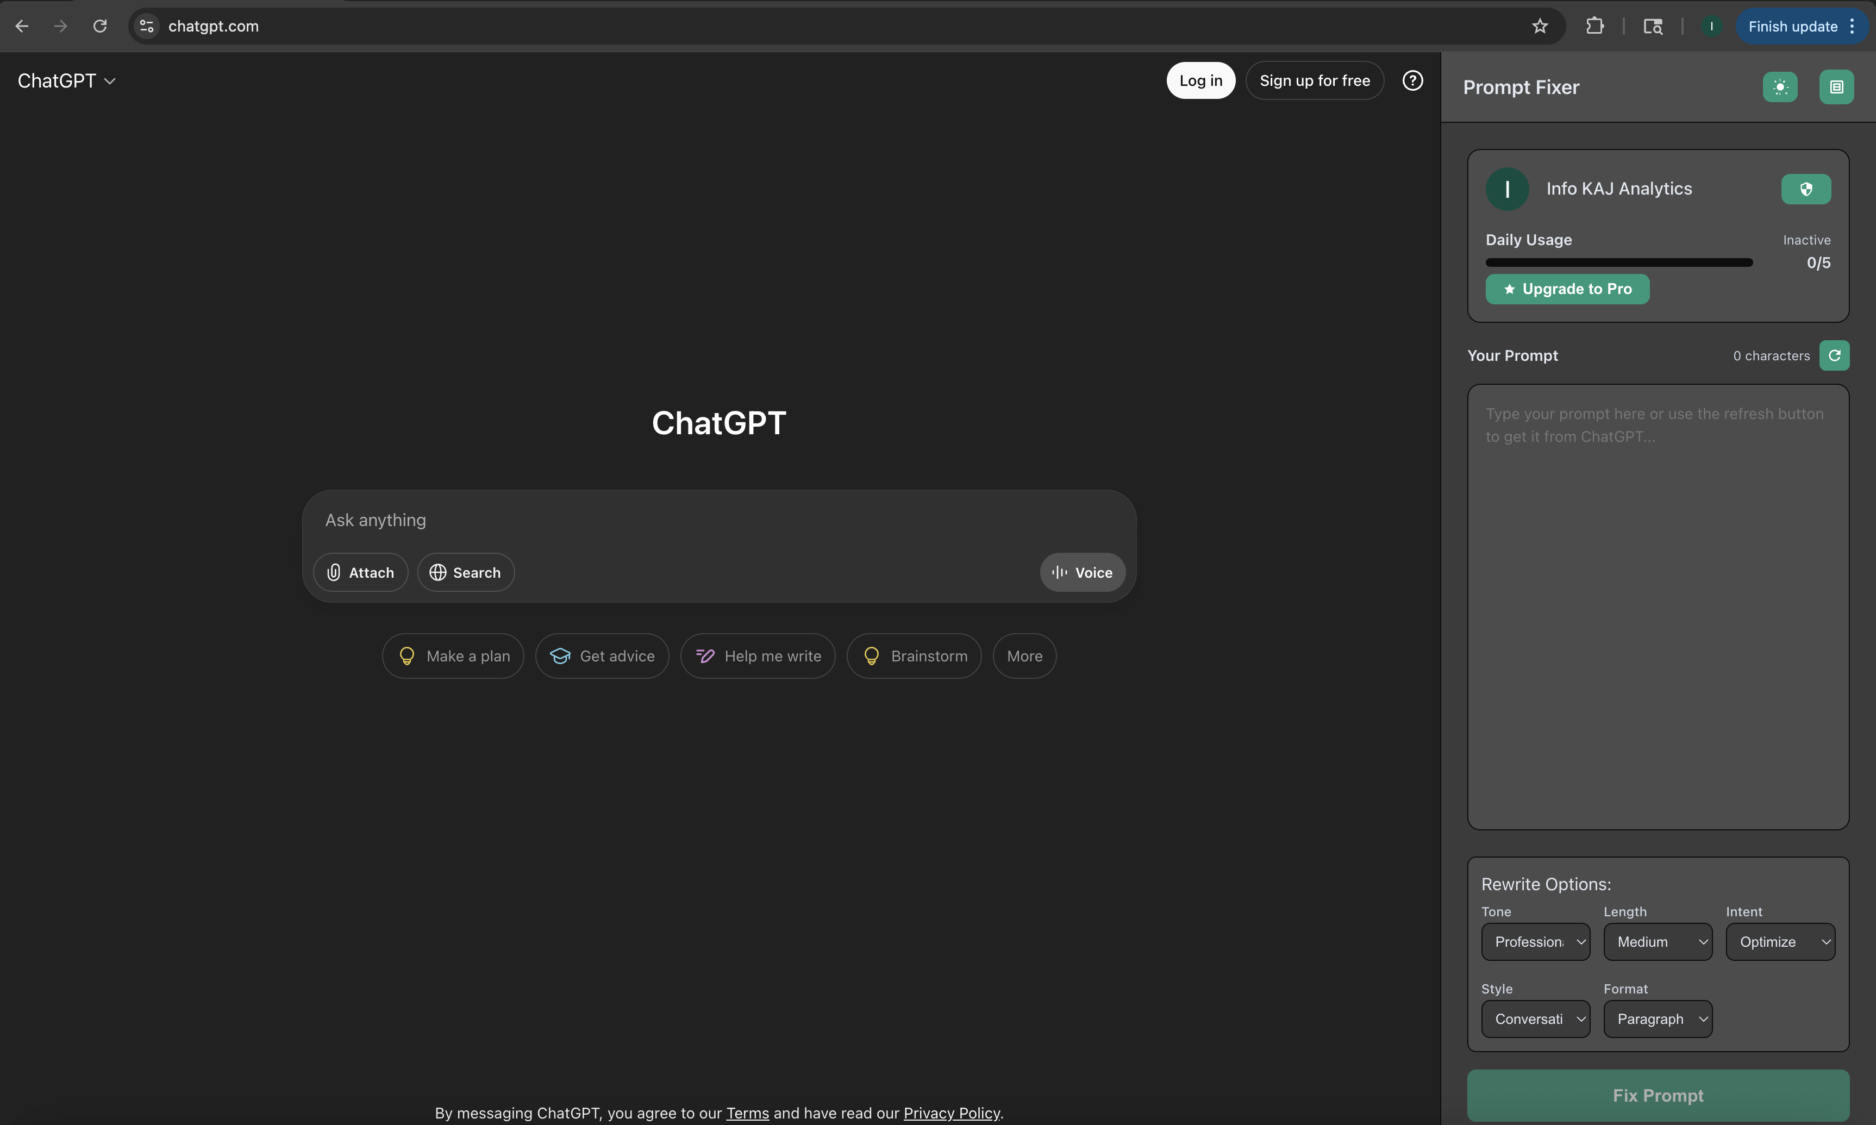This screenshot has width=1876, height=1125.
Task: Open the browser extensions puzzle icon
Action: (1595, 27)
